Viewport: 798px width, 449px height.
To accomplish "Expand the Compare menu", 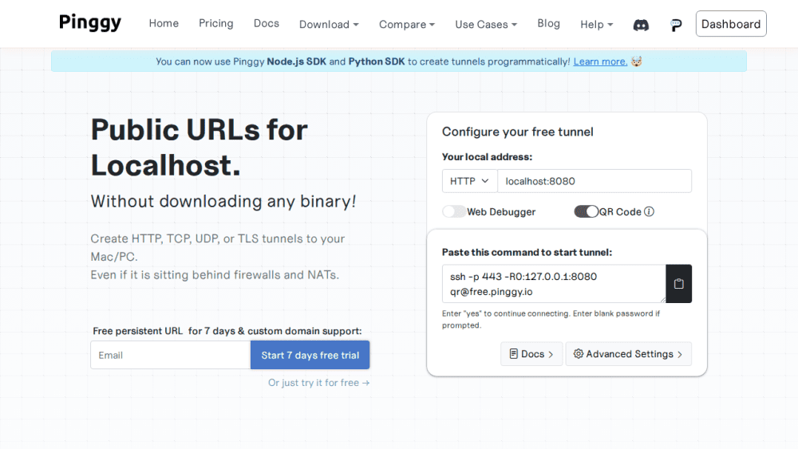I will [x=407, y=25].
